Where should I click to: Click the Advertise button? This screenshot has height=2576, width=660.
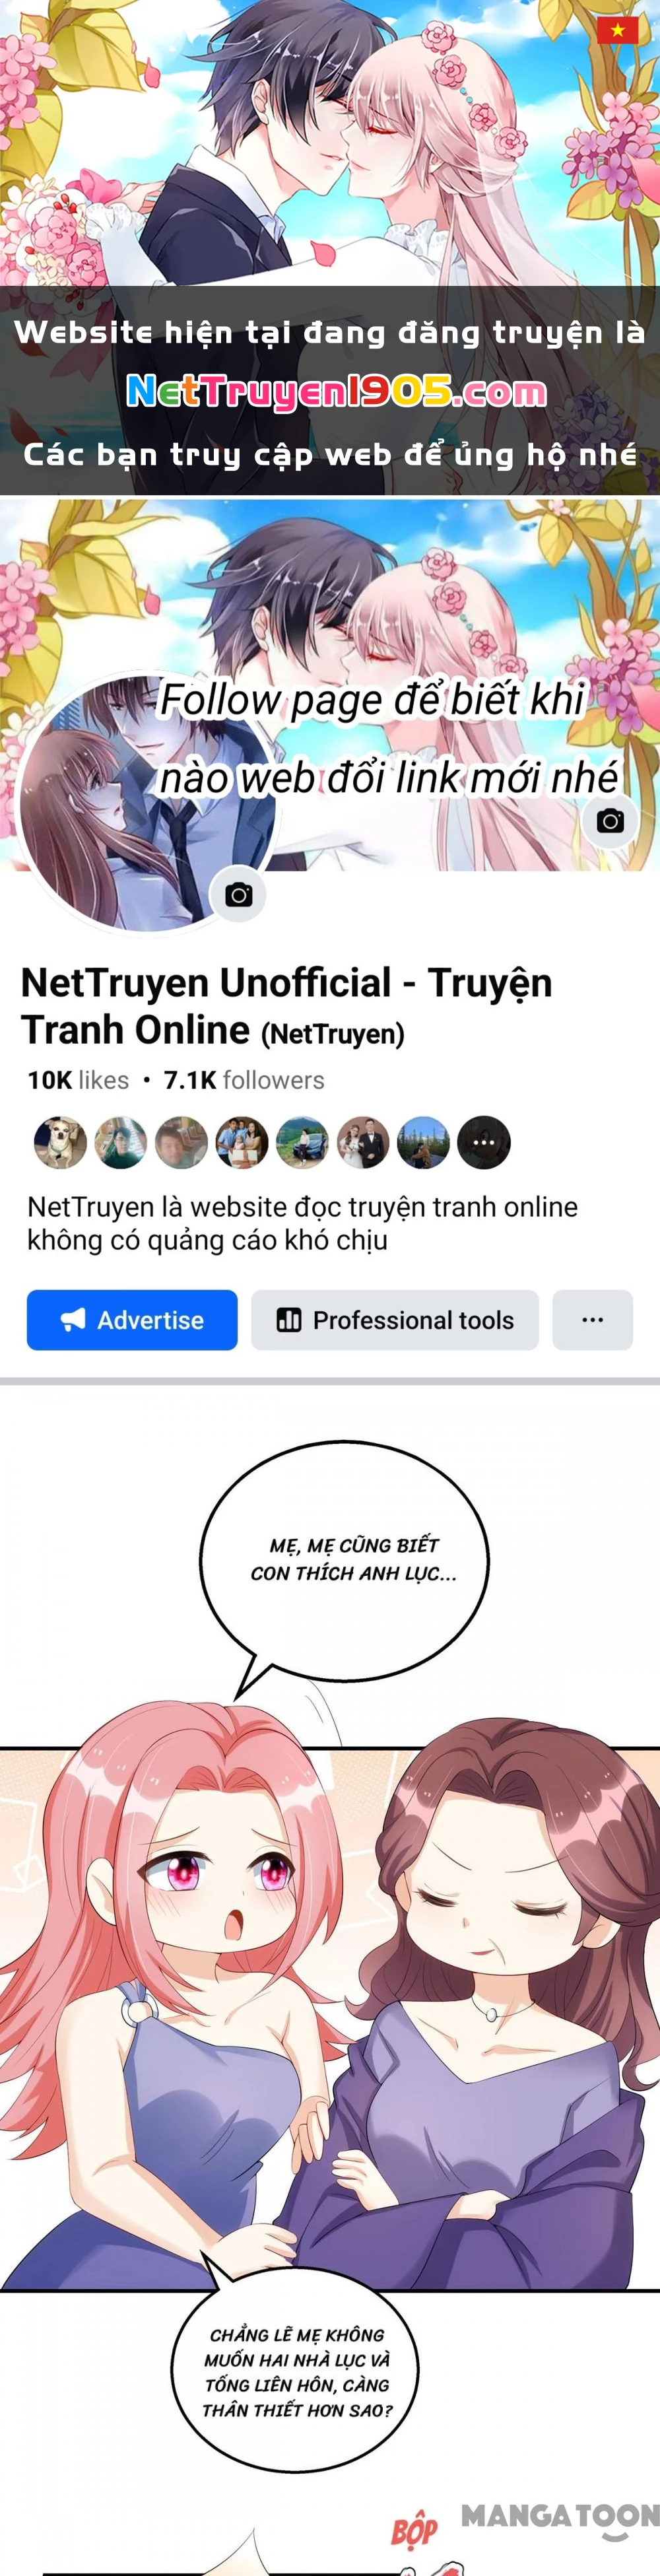(x=132, y=1319)
